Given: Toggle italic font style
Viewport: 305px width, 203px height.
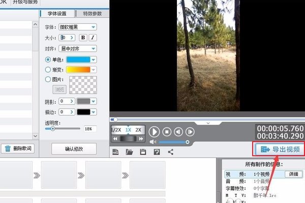Looking at the screenshot, I should tap(93, 38).
